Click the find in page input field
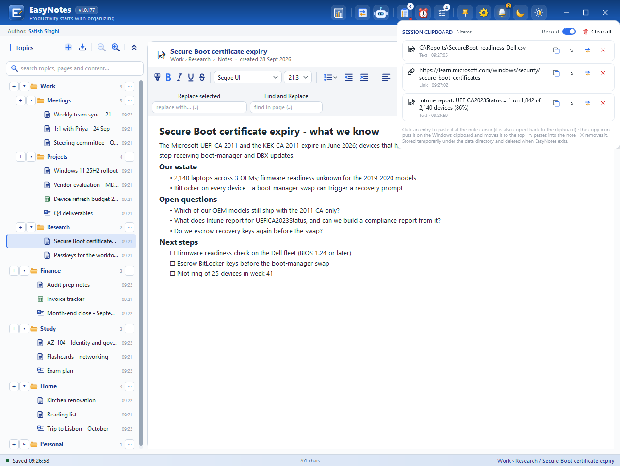620x466 pixels. 286,107
